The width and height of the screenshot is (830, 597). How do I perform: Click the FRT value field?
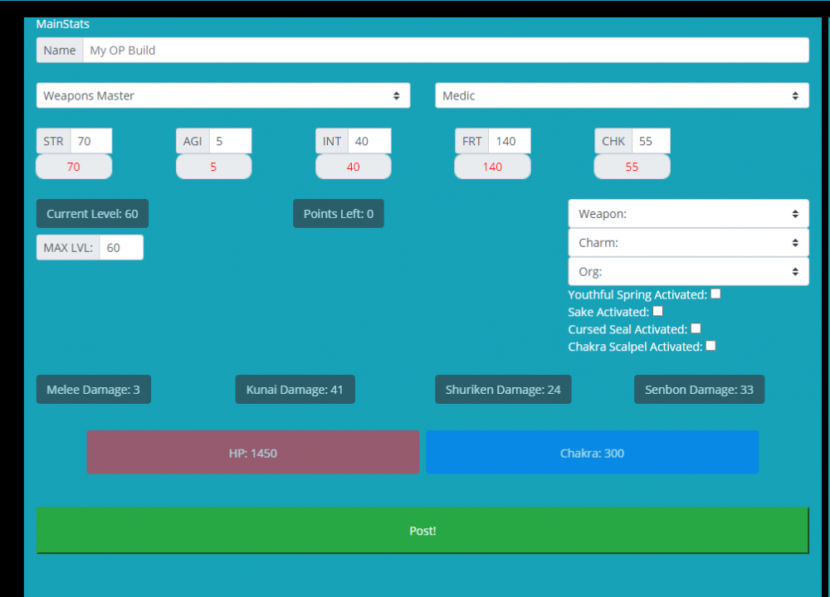[x=509, y=141]
